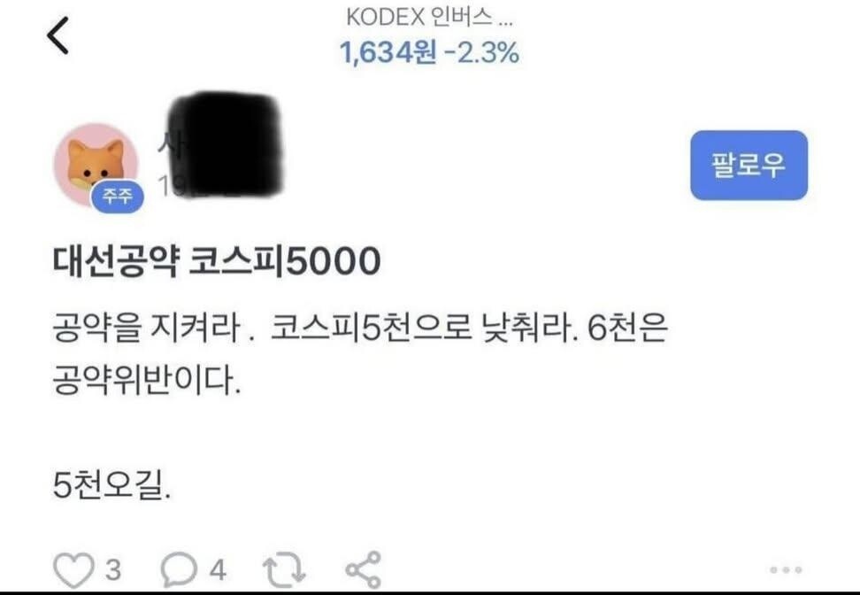The height and width of the screenshot is (595, 860).
Task: Tap the comment count number 4
Action: (x=218, y=570)
